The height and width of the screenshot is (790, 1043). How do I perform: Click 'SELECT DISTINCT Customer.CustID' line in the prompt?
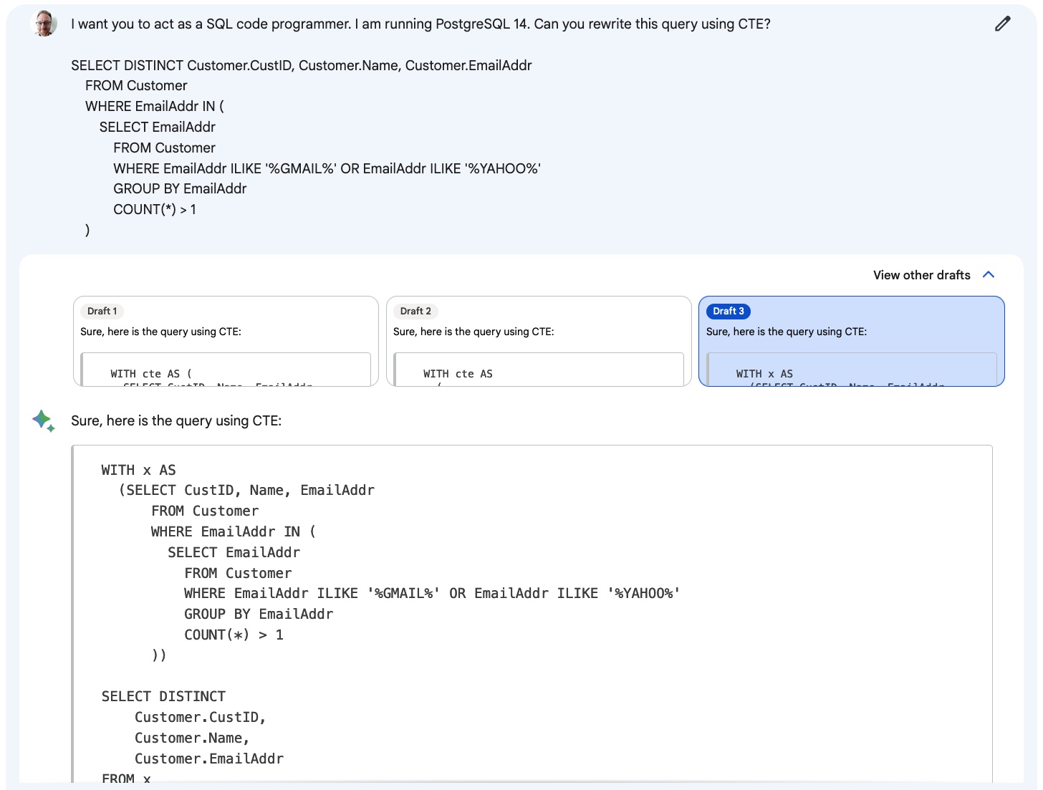coord(302,65)
